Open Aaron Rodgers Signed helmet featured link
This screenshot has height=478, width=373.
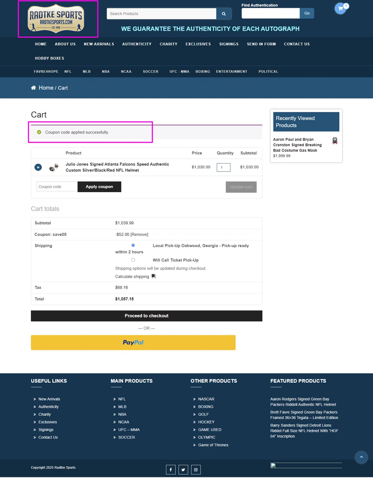click(x=303, y=402)
